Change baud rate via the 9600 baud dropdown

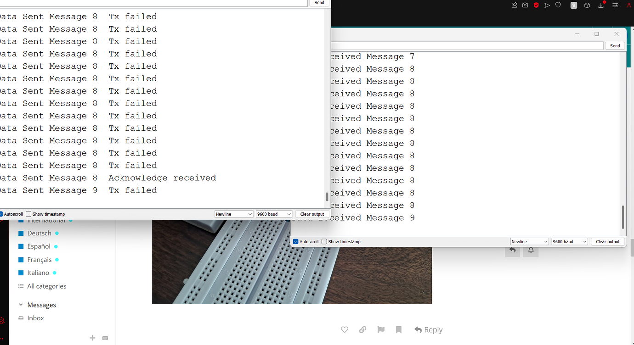click(x=274, y=214)
